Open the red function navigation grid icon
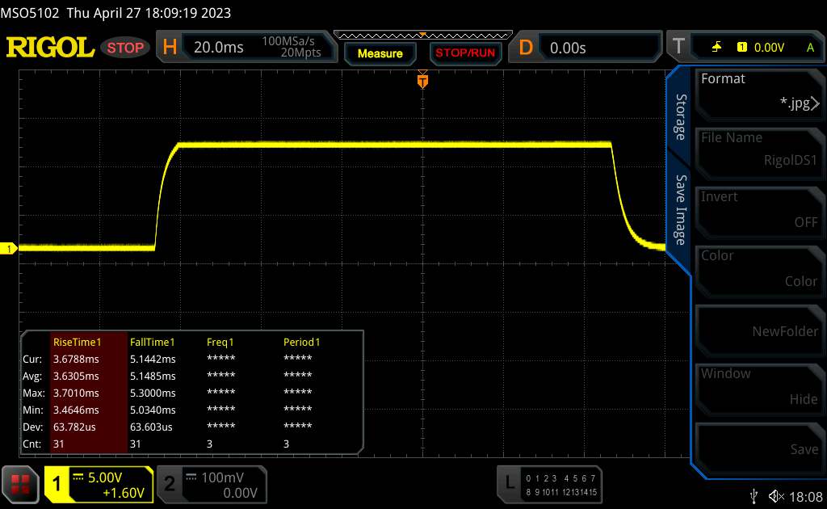 click(20, 484)
